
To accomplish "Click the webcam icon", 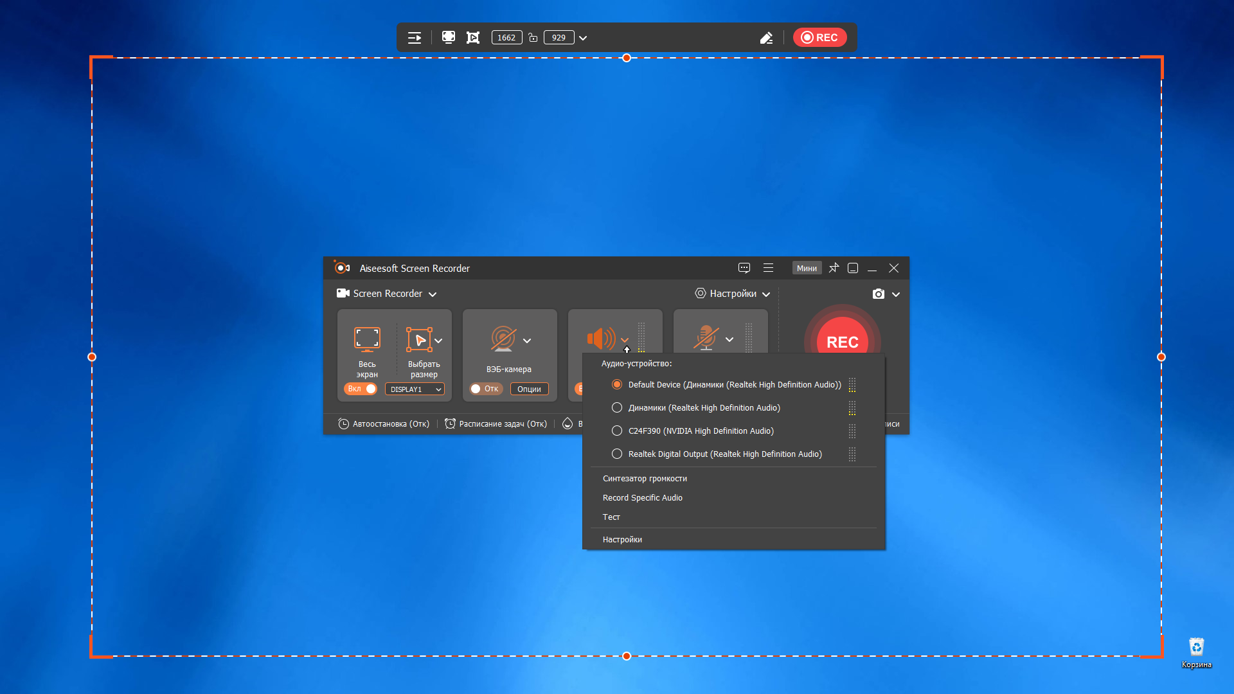I will tap(503, 339).
